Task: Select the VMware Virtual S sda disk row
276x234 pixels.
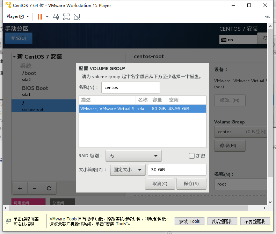Action: click(143, 108)
